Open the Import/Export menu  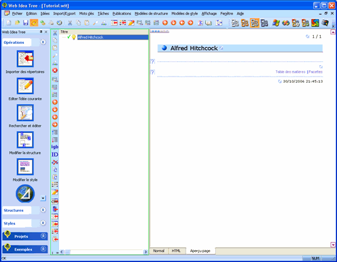[x=64, y=14]
